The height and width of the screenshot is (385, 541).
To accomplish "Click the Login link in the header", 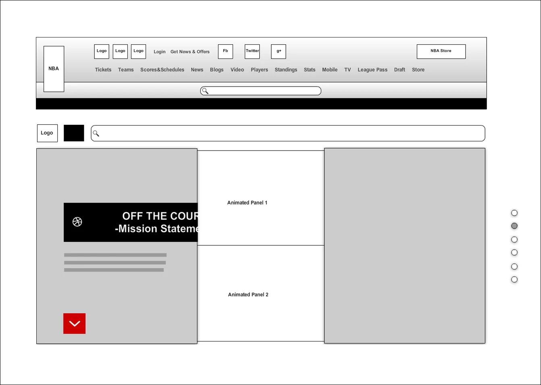I will (x=159, y=52).
